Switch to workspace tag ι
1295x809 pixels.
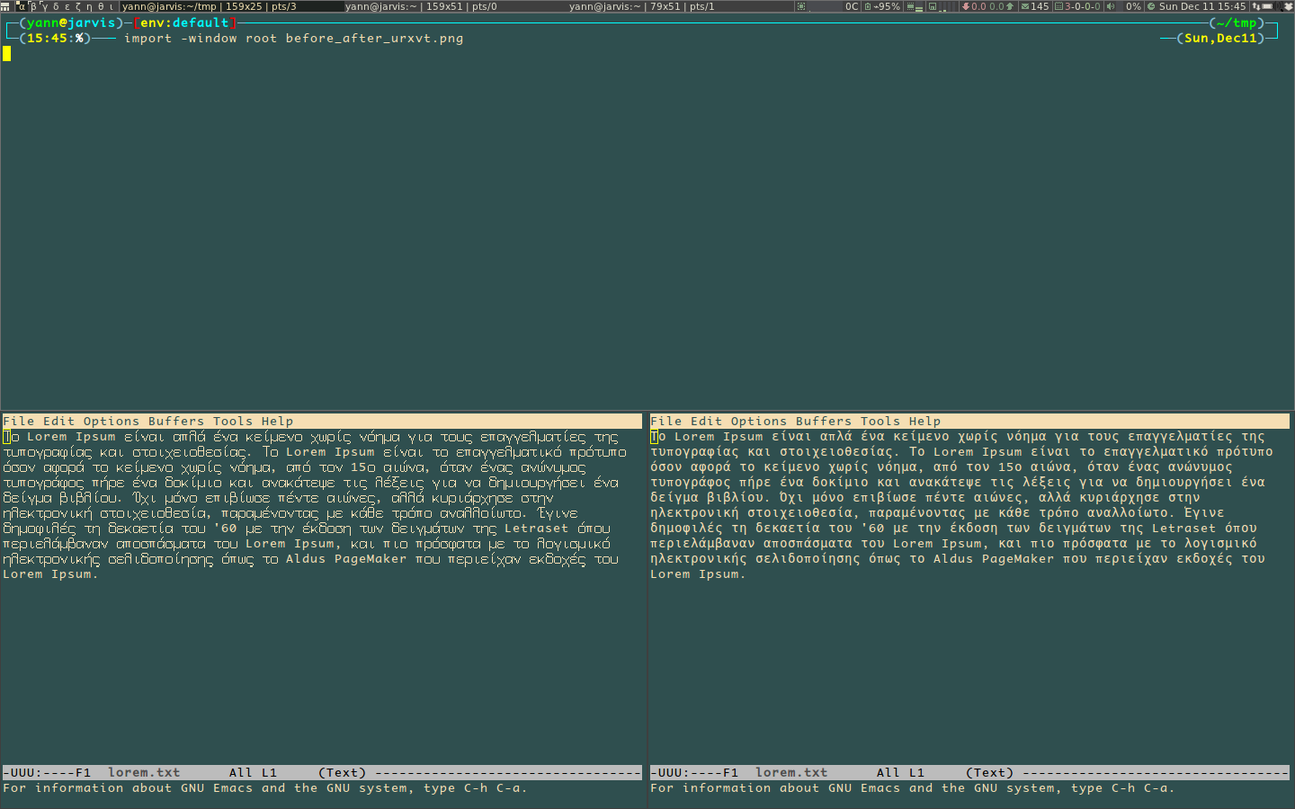[x=112, y=6]
